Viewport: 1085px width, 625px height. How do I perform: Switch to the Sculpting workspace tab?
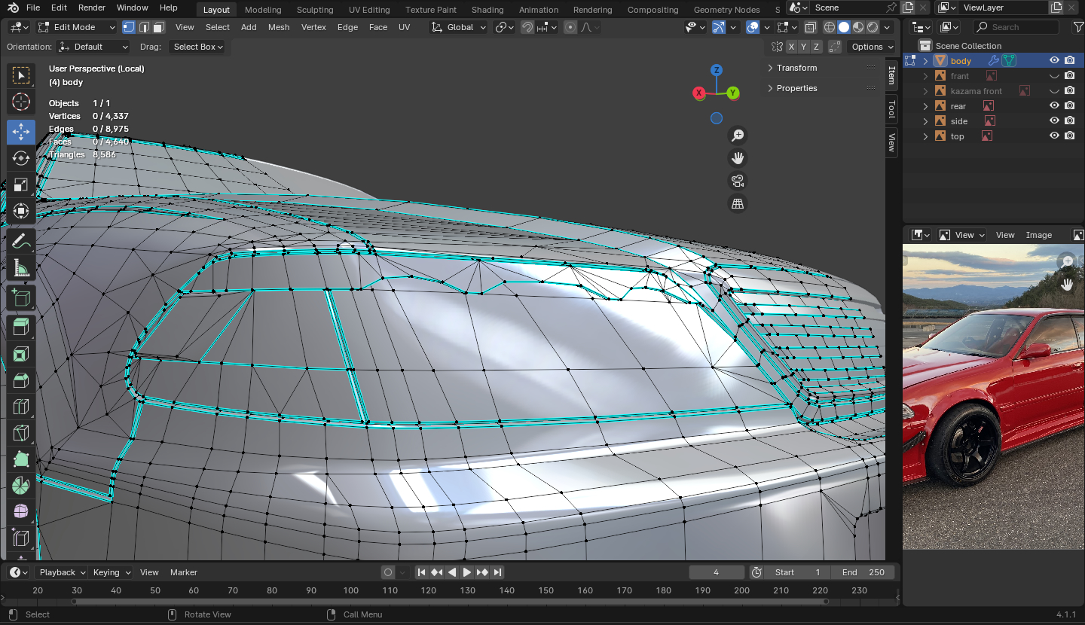click(x=314, y=10)
